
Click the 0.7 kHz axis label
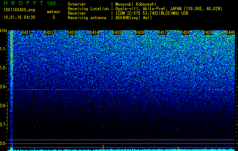3,125
